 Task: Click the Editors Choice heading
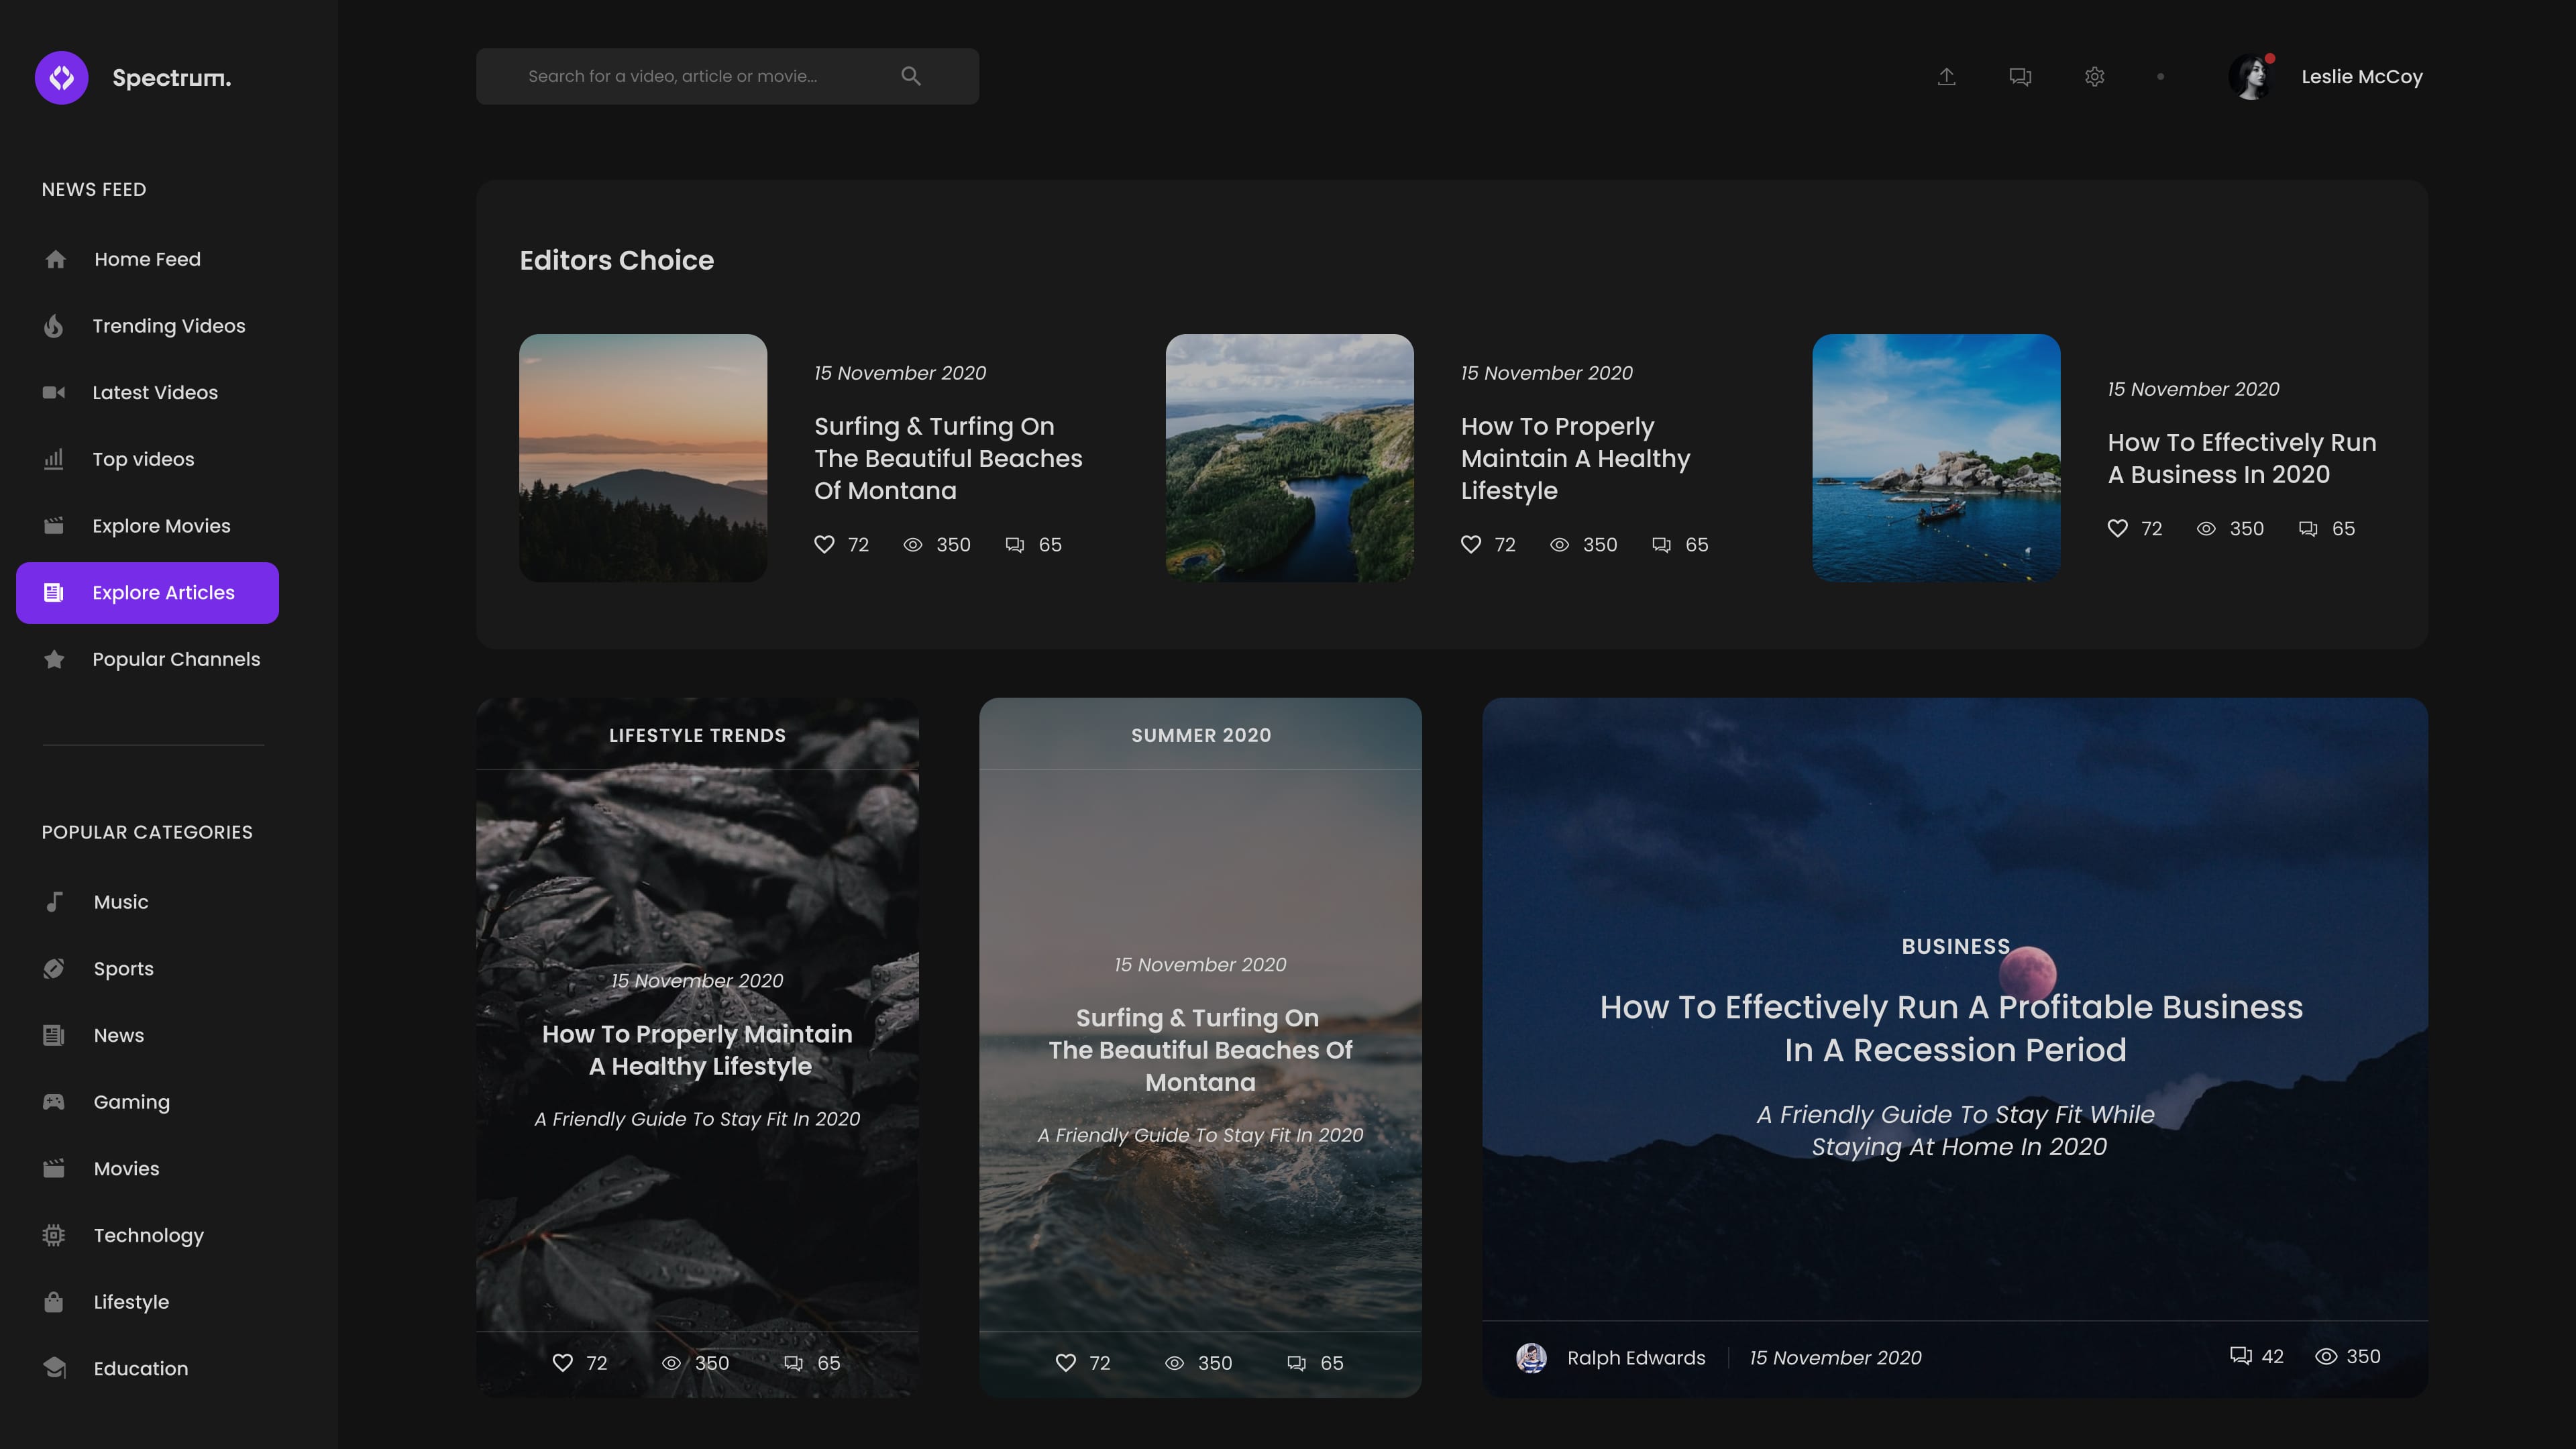616,260
